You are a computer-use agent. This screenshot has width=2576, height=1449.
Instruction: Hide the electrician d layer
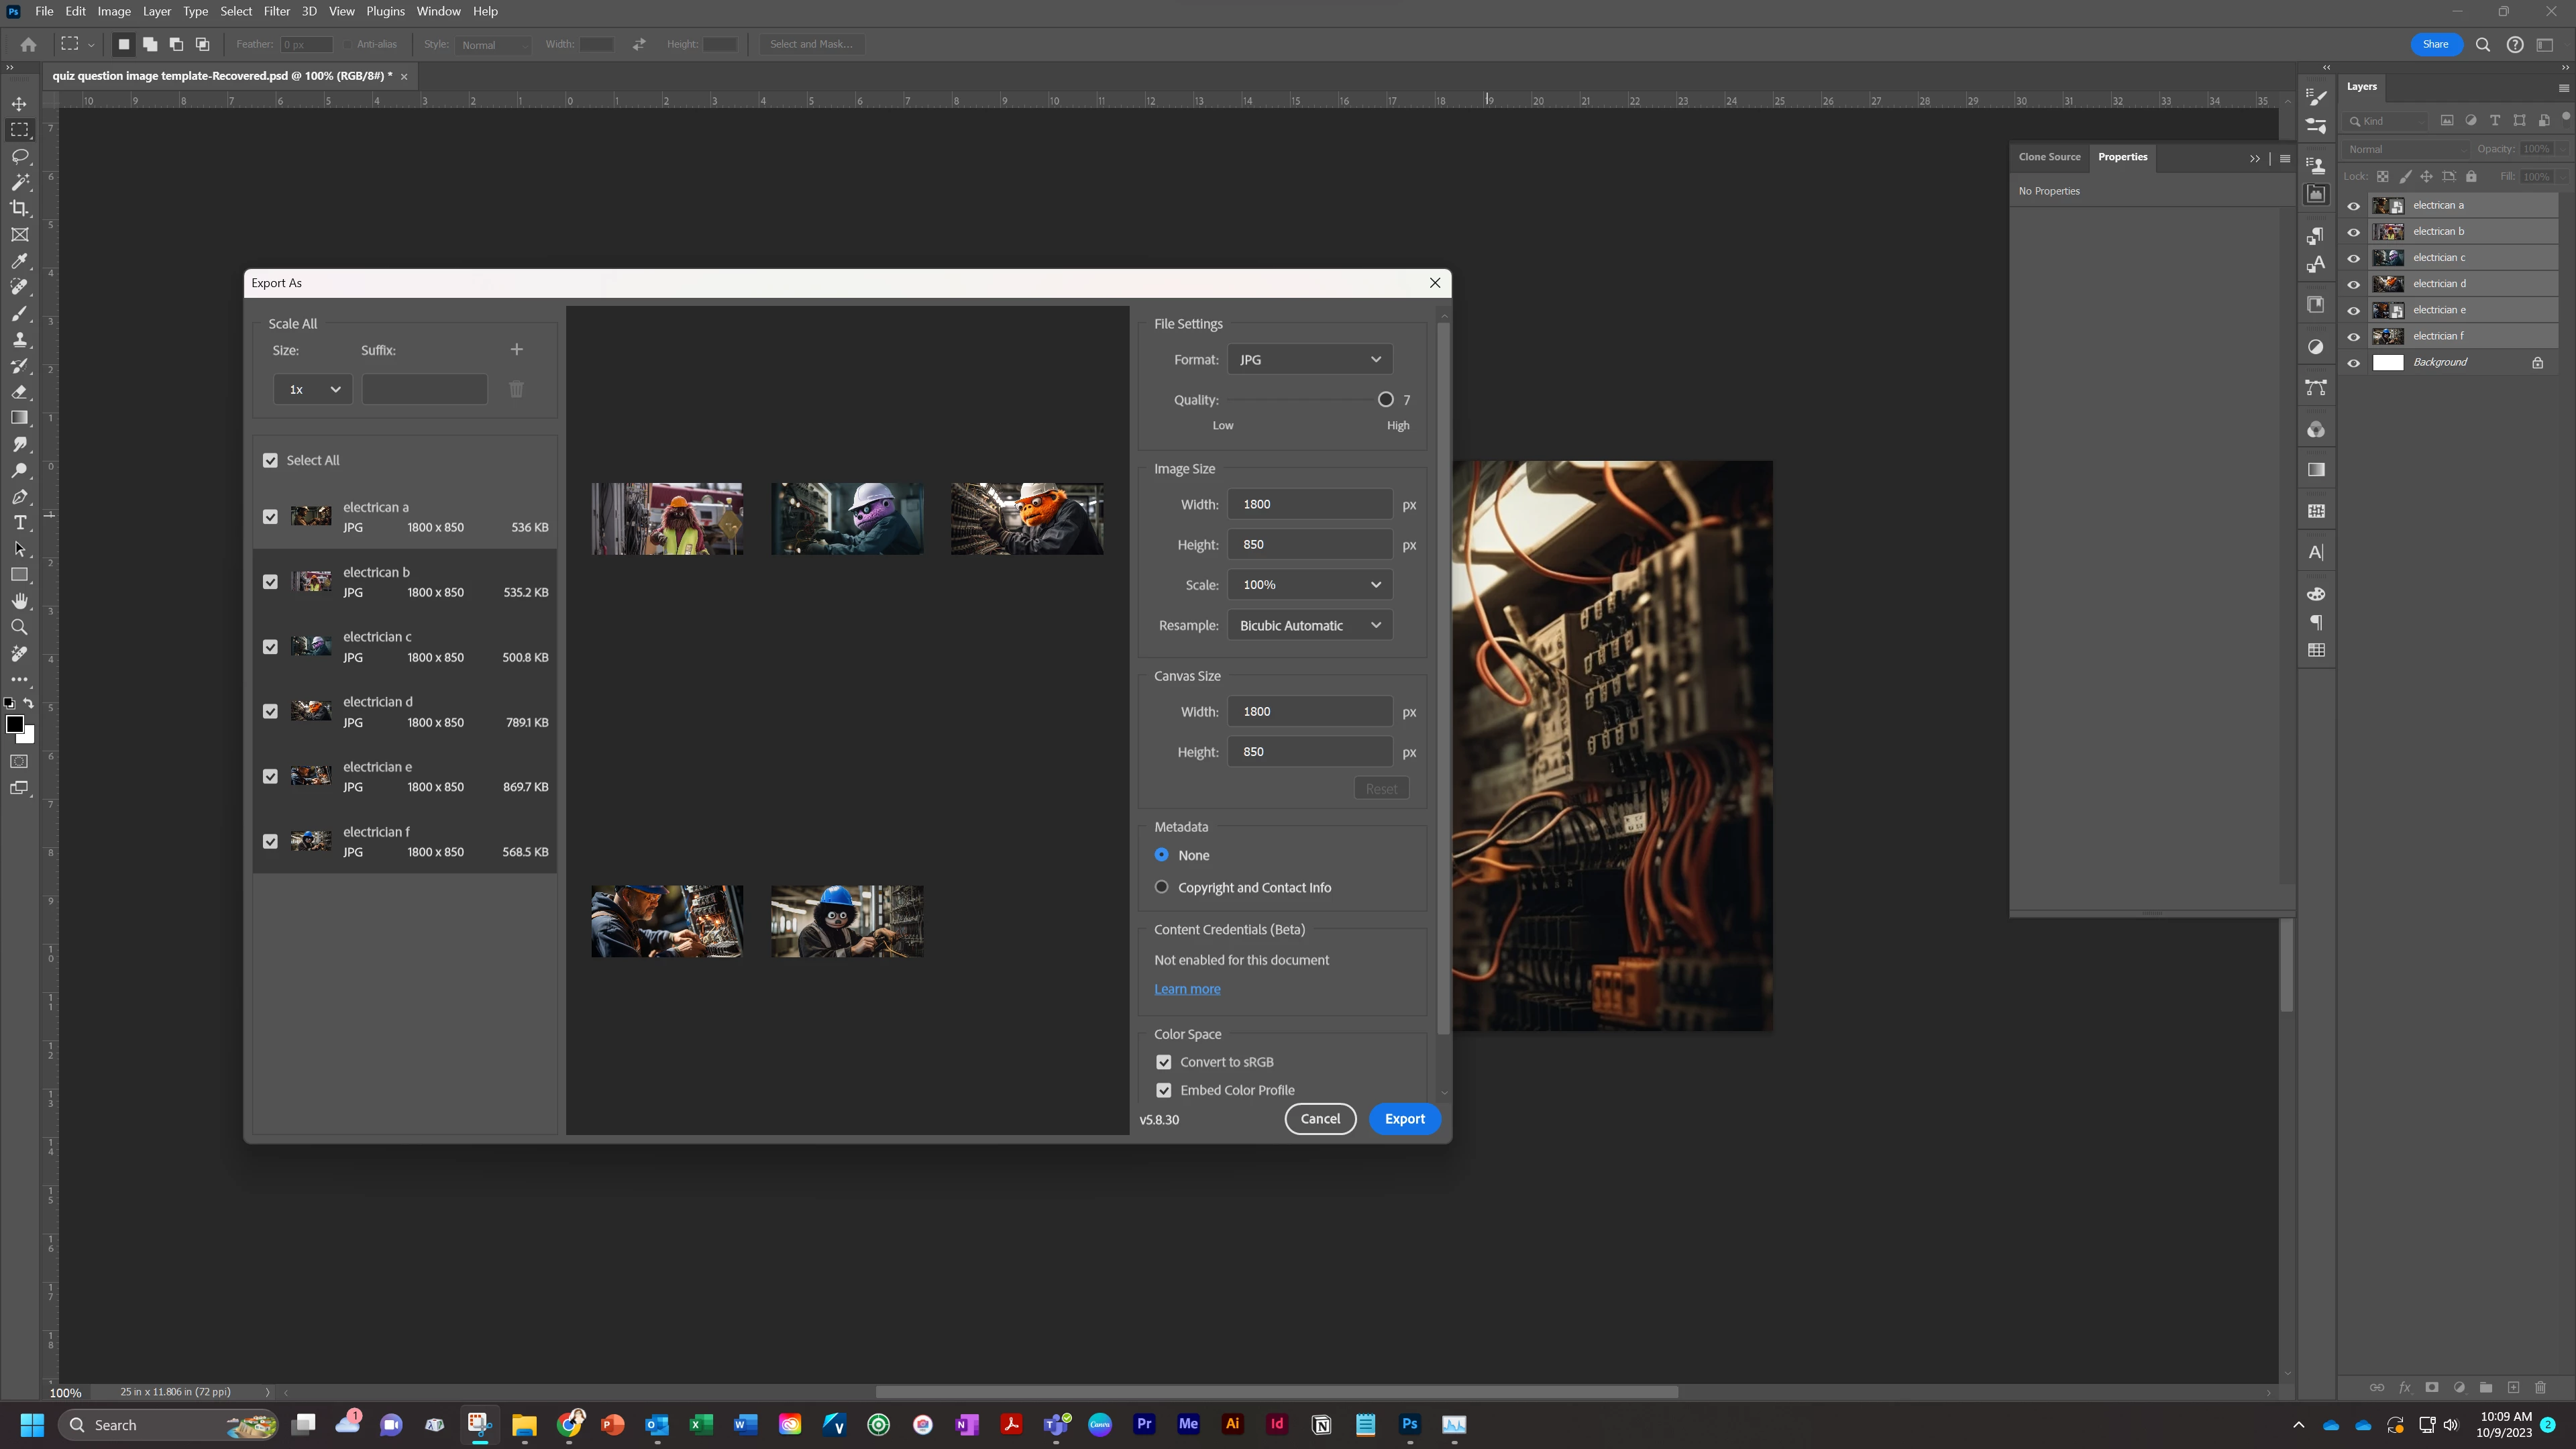[x=2353, y=284]
